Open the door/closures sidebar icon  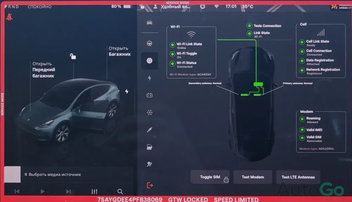pos(150,147)
